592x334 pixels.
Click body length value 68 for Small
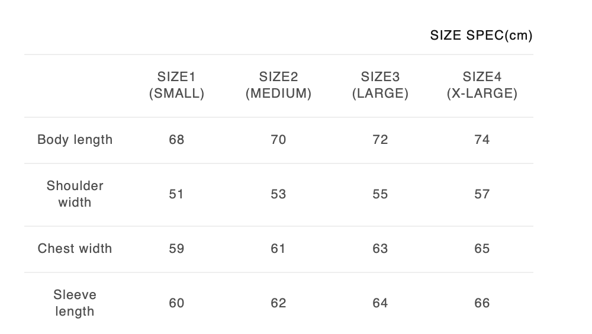[176, 140]
